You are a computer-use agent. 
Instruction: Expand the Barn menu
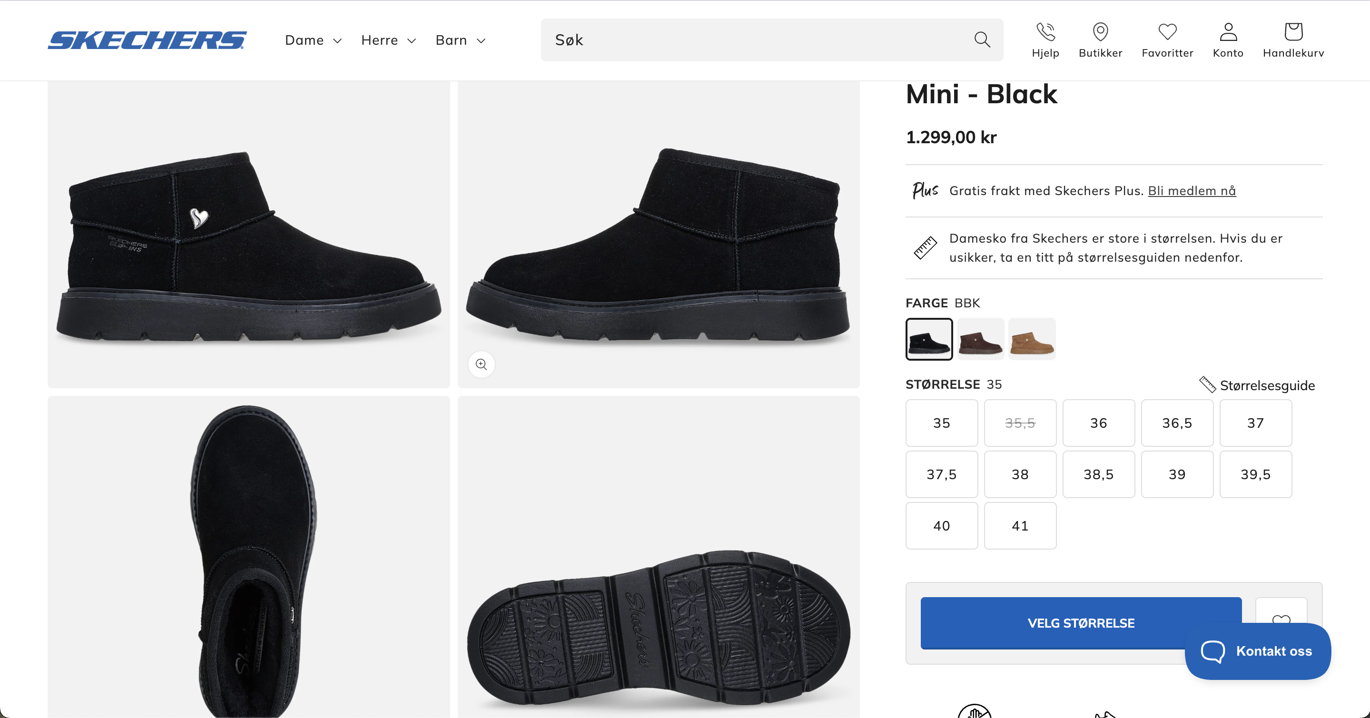click(460, 40)
